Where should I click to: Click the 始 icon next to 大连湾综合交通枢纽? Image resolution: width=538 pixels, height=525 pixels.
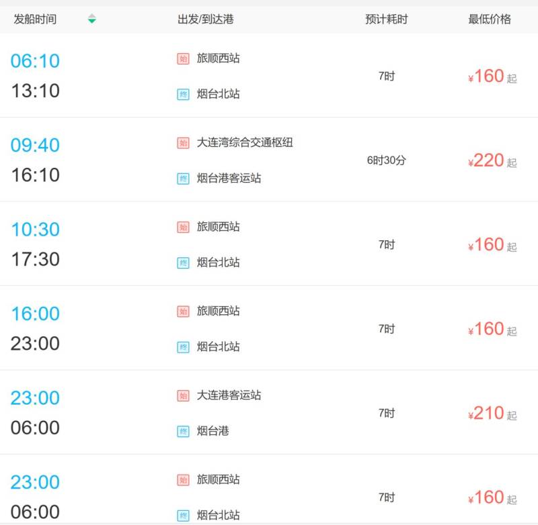tap(183, 143)
